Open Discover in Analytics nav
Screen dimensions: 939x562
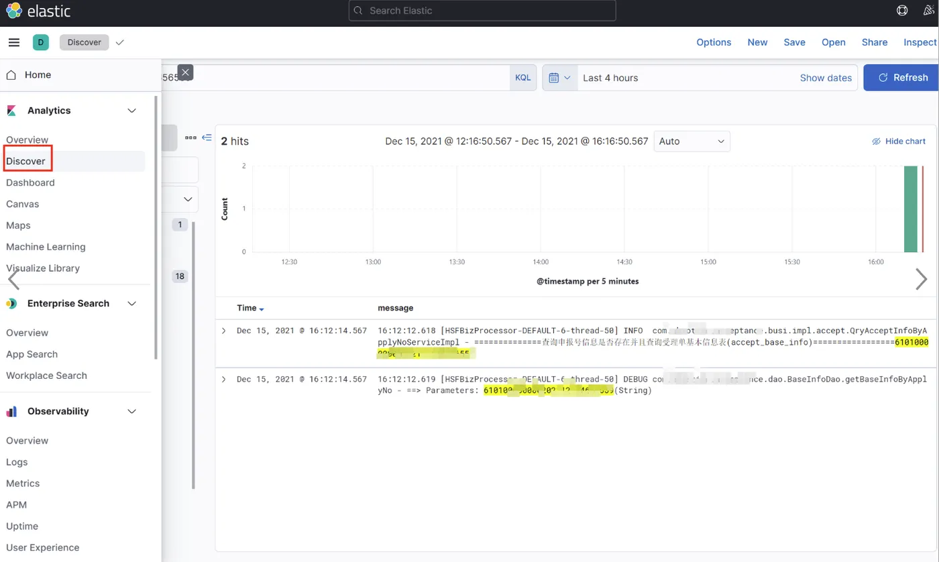click(x=25, y=161)
